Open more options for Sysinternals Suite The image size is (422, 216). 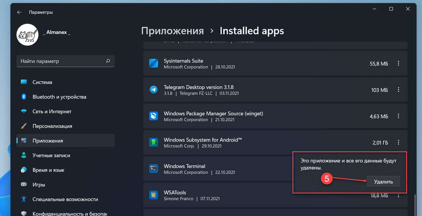[x=398, y=63]
